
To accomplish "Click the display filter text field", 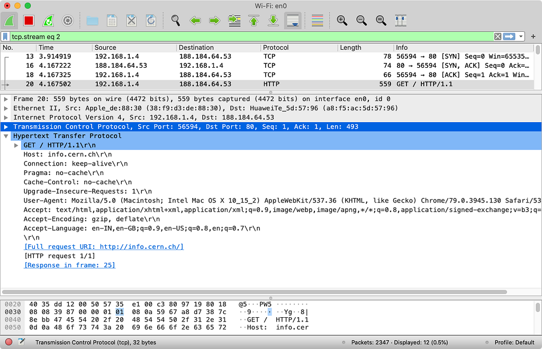I will click(x=251, y=36).
